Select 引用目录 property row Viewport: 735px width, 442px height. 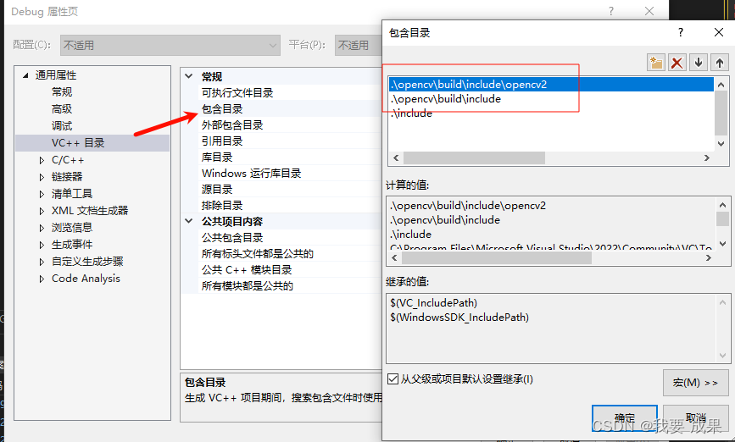(x=282, y=141)
